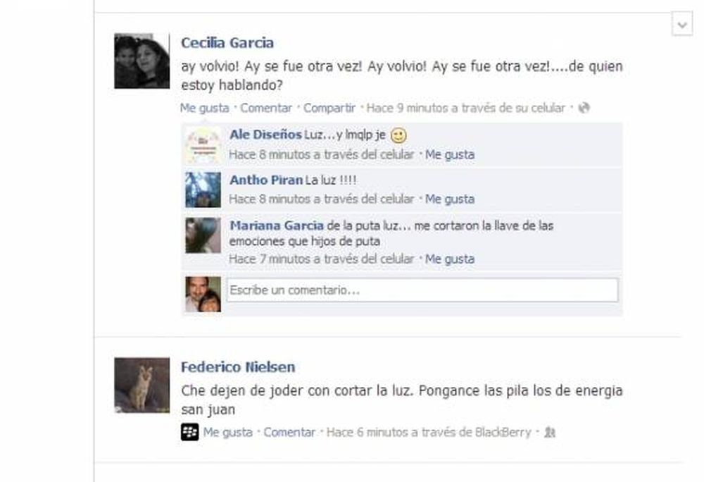704x482 pixels.
Task: Like Mariana Garcia's comment
Action: coord(450,259)
